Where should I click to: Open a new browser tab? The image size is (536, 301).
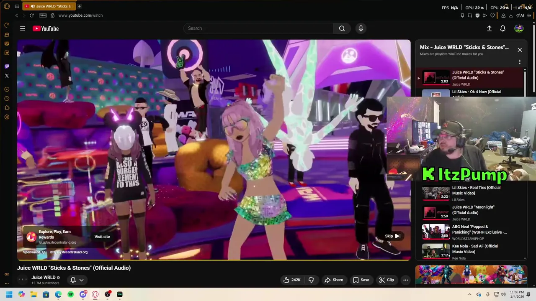(80, 6)
